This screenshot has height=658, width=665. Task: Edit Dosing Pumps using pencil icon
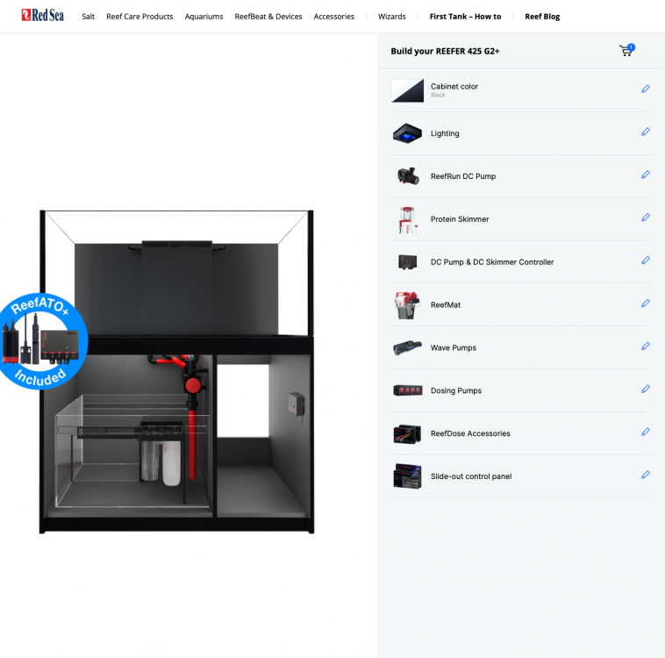tap(645, 390)
